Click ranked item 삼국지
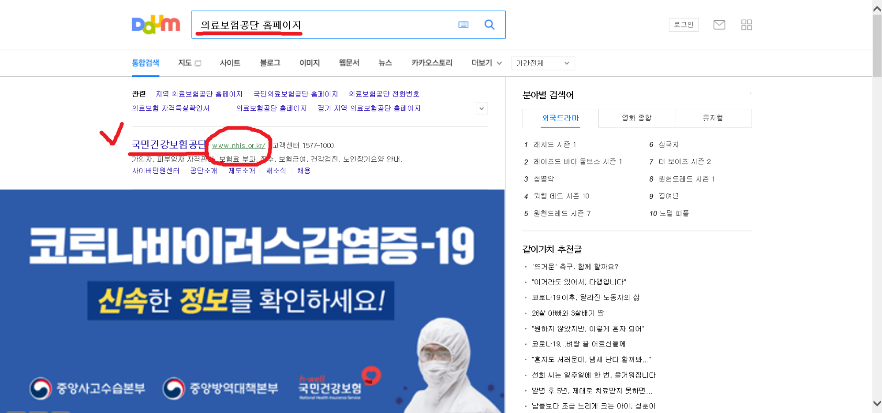The width and height of the screenshot is (882, 413). pyautogui.click(x=669, y=145)
